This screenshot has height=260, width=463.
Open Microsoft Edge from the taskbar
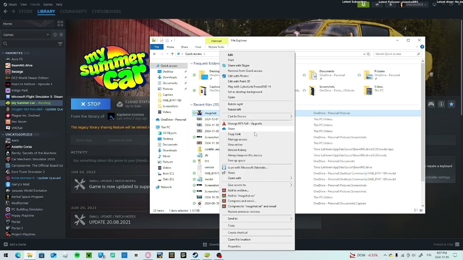point(18,255)
